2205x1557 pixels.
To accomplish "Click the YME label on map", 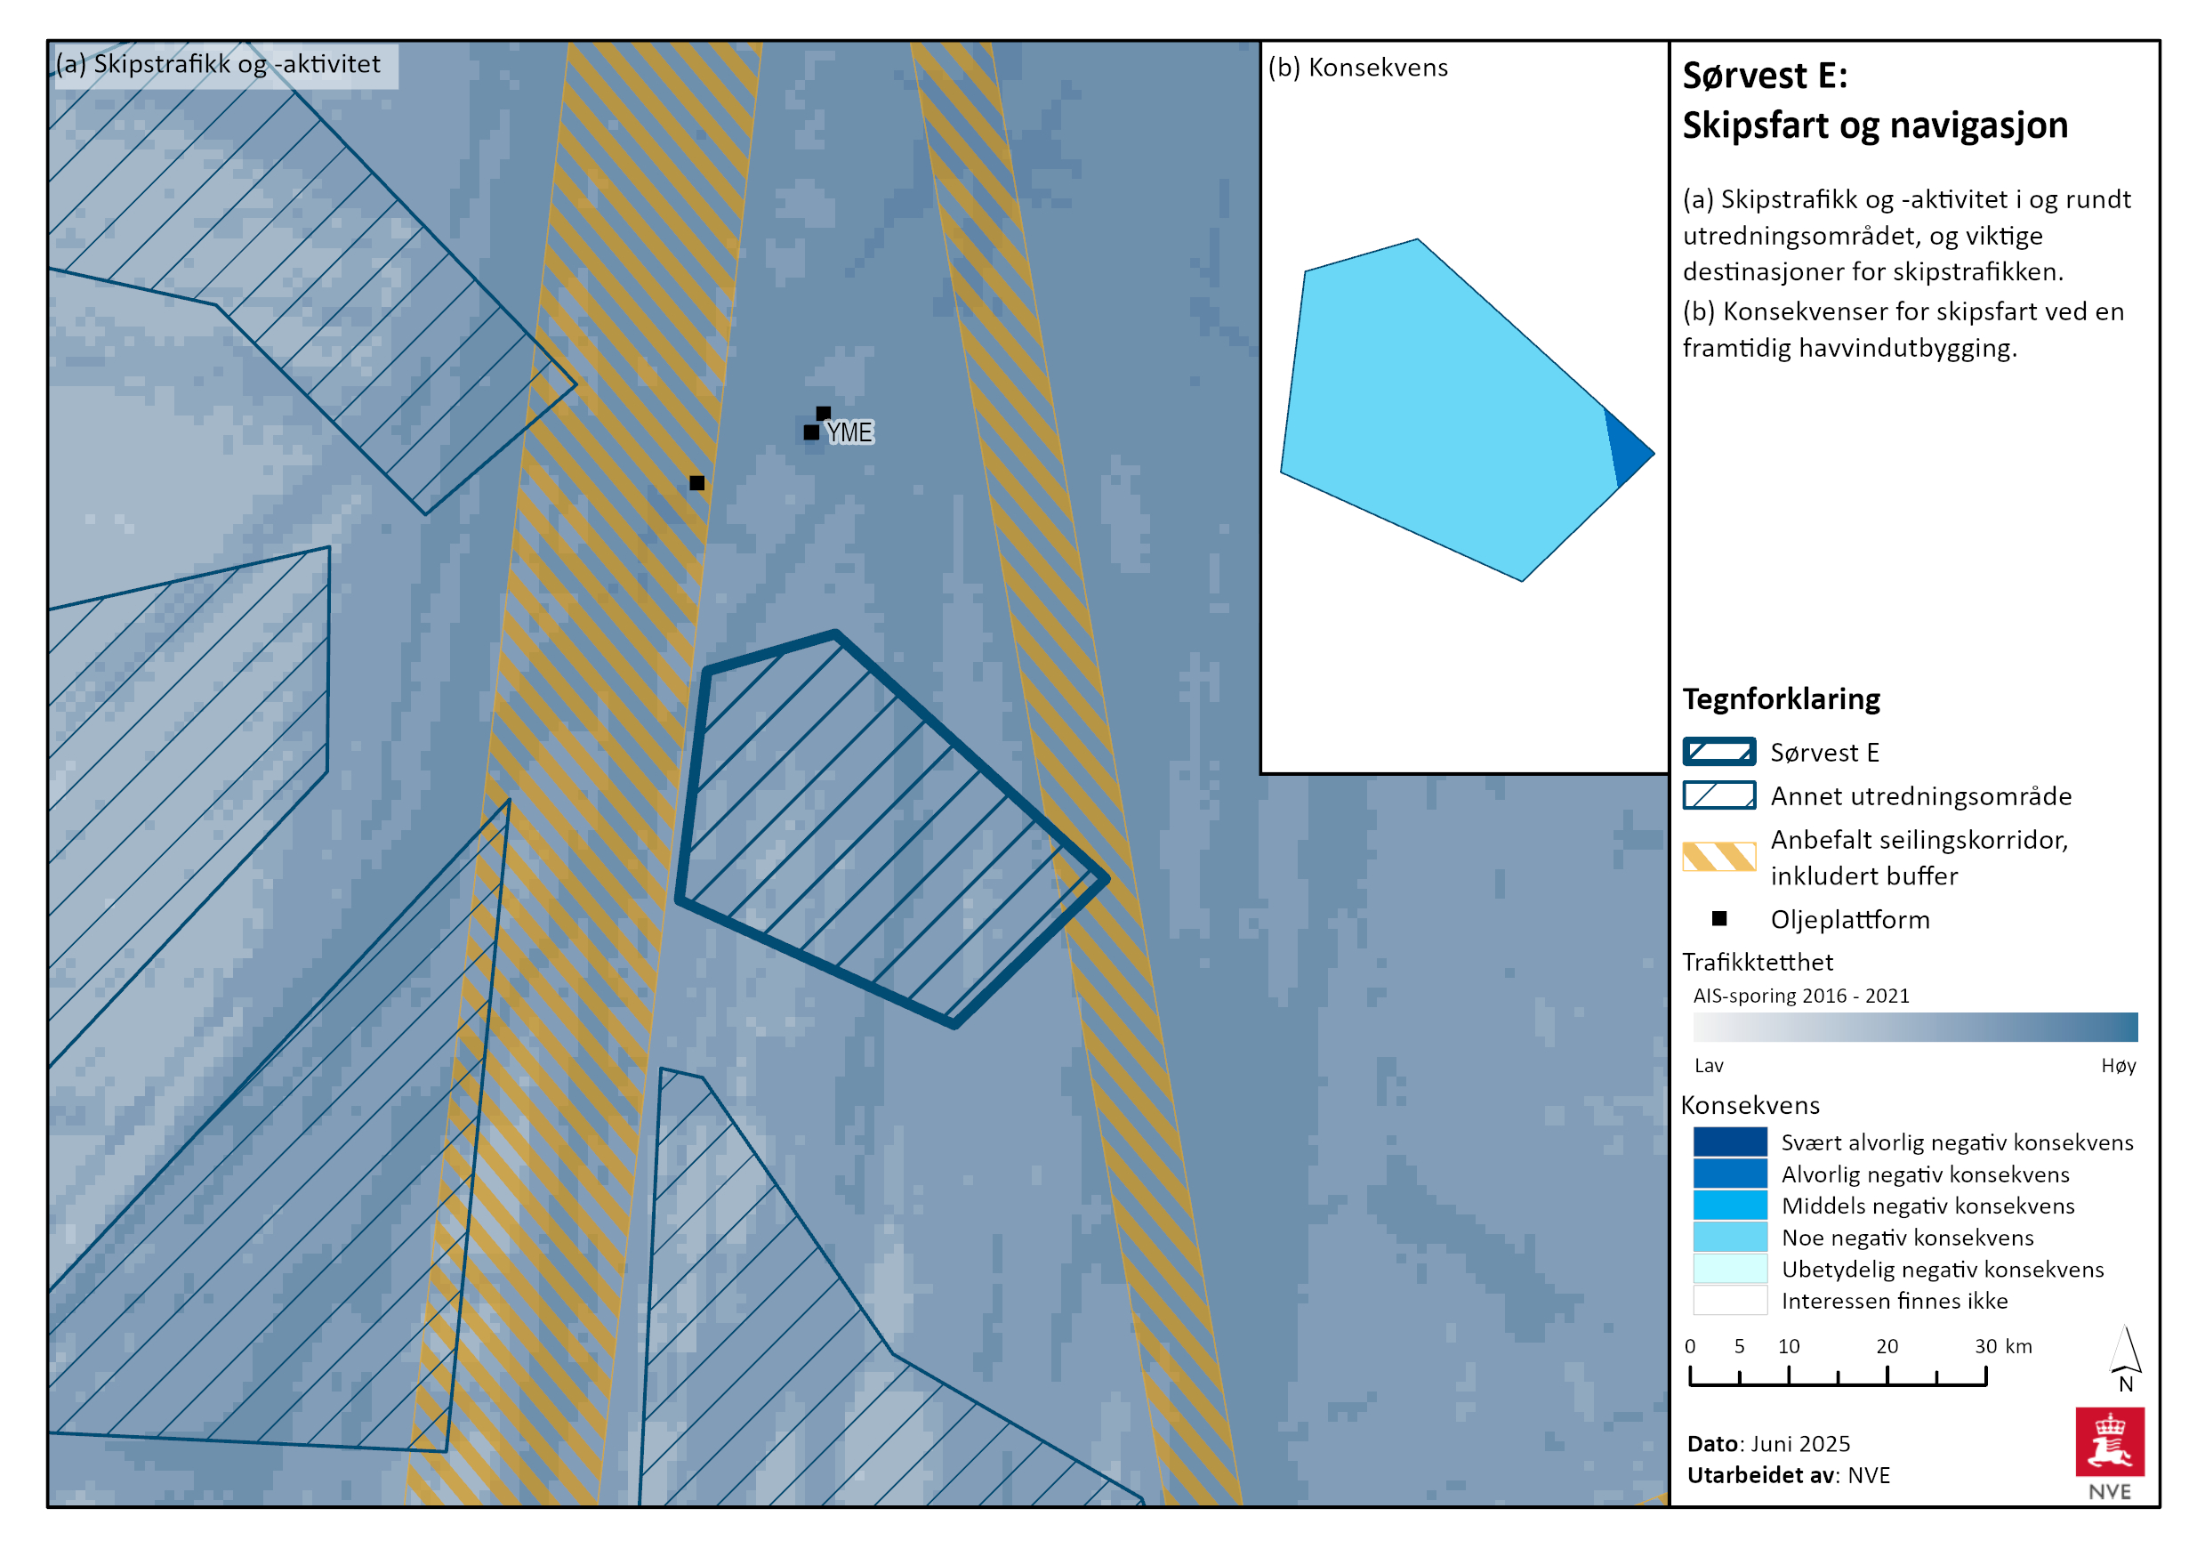I will click(850, 433).
